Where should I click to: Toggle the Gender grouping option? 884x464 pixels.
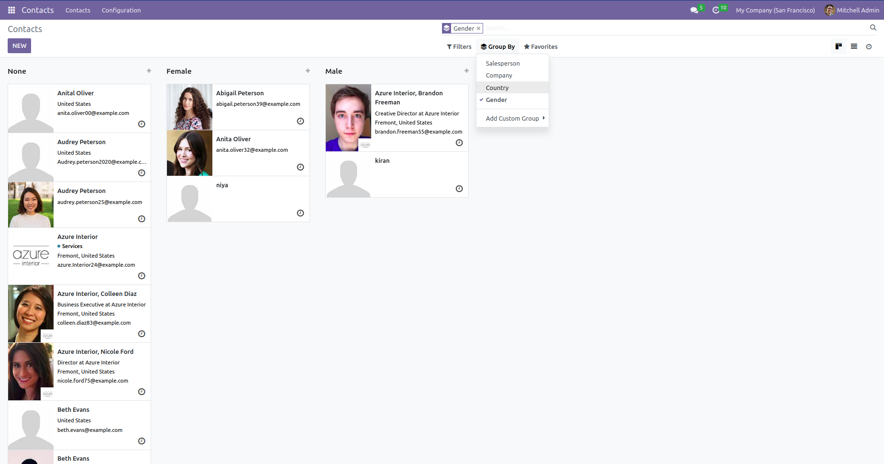coord(512,100)
